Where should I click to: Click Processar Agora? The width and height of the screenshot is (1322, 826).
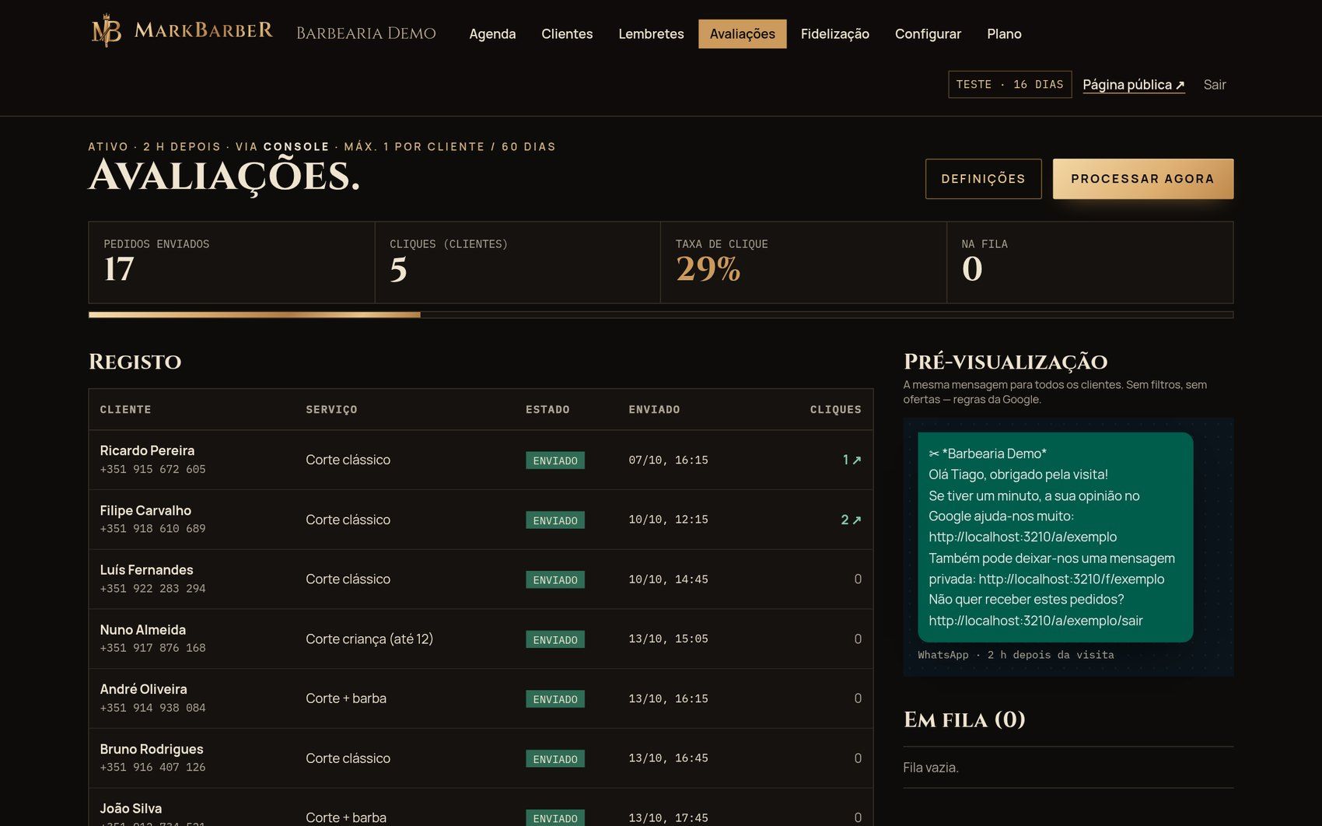(x=1142, y=179)
